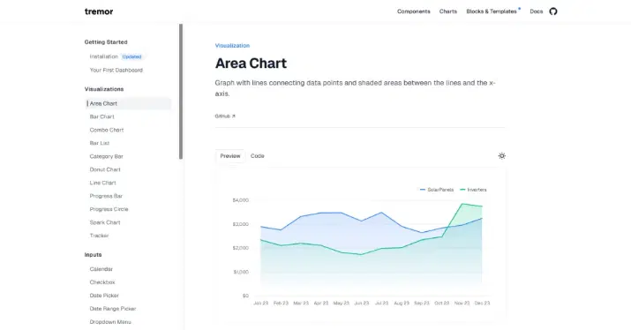The image size is (631, 330).
Task: Open Your First Dashboard page
Action: tap(116, 70)
